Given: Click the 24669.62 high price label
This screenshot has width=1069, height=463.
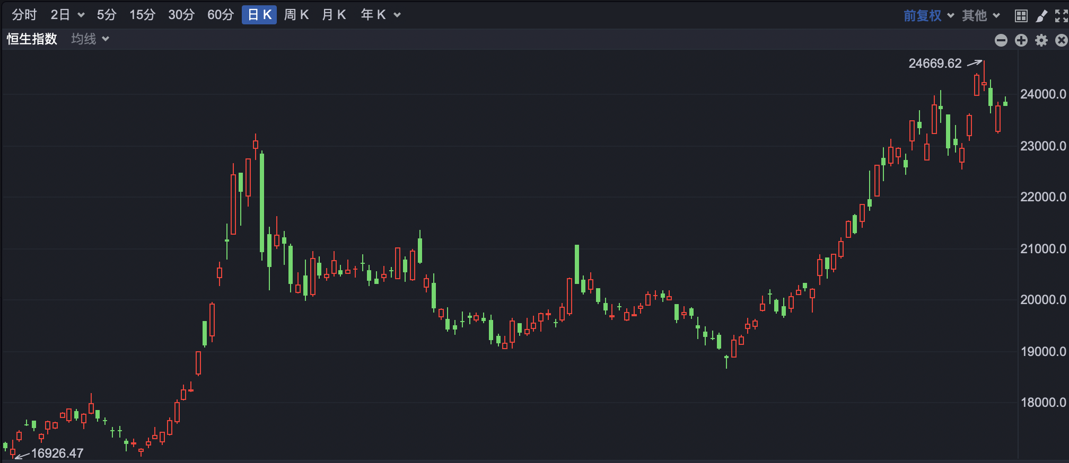Looking at the screenshot, I should point(935,64).
